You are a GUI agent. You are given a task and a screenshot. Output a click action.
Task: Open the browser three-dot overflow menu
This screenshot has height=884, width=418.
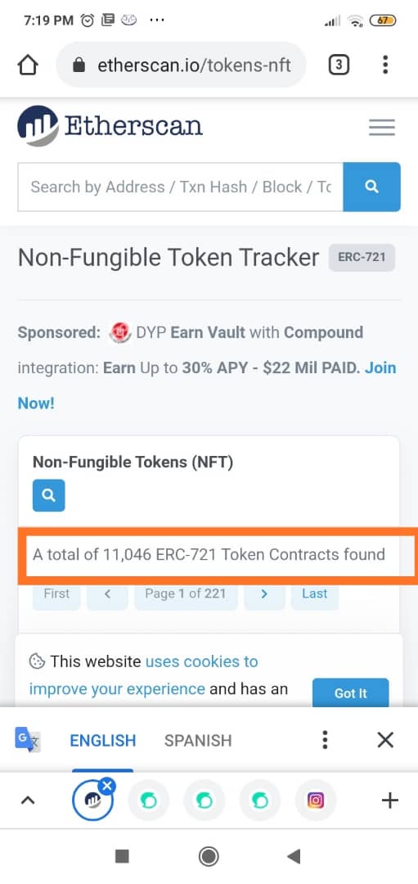pyautogui.click(x=385, y=65)
